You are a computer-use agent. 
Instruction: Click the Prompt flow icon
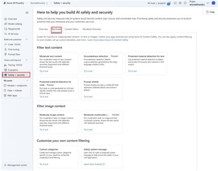5,54
